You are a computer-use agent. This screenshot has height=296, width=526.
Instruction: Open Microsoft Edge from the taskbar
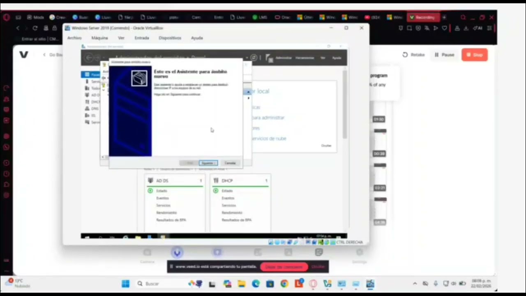(x=256, y=284)
